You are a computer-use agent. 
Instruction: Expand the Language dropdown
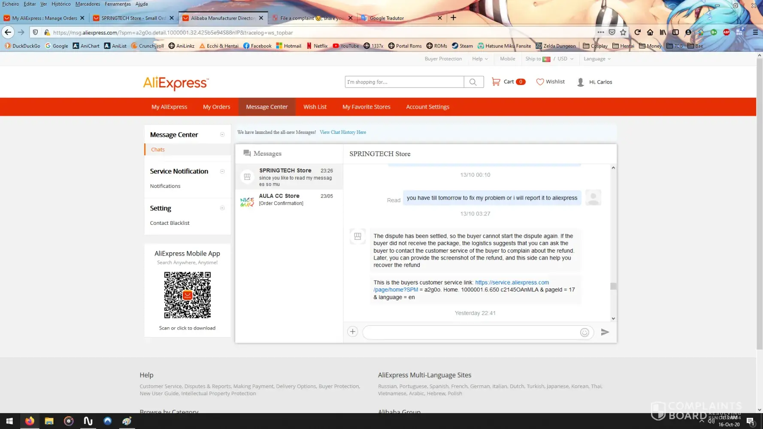click(596, 59)
